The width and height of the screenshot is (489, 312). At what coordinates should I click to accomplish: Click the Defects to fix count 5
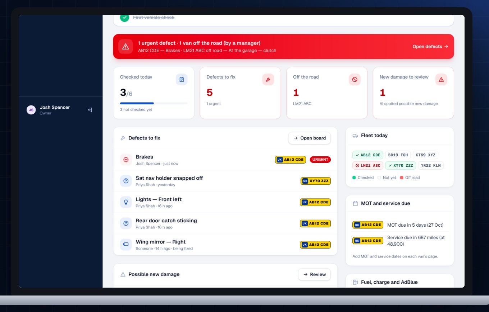click(x=210, y=93)
